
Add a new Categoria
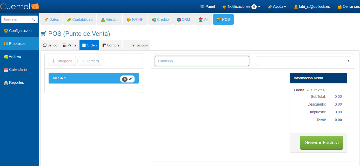coord(62,61)
